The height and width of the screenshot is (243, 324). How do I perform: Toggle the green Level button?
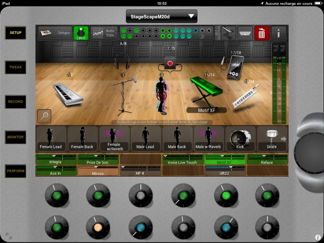(81, 33)
